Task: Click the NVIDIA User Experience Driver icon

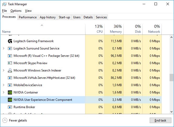Action: [x=10, y=100]
